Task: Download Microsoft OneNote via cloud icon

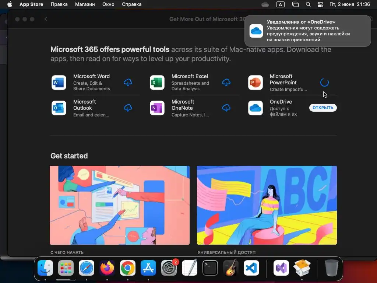Action: [x=226, y=108]
